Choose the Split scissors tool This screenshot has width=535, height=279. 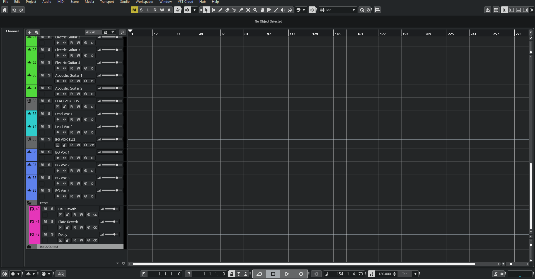click(x=234, y=10)
